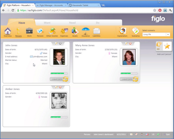This screenshot has width=174, height=139.
Task: Bookmark page with the star icon
Action: pos(154,10)
